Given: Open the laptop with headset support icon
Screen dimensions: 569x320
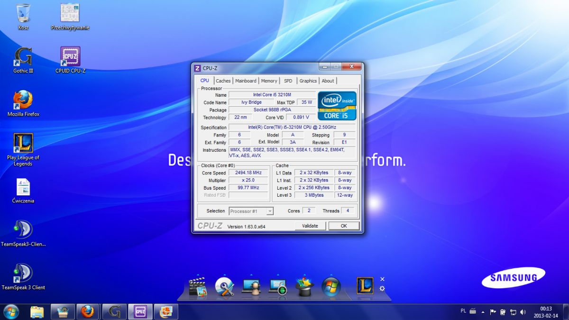Looking at the screenshot, I should (251, 286).
